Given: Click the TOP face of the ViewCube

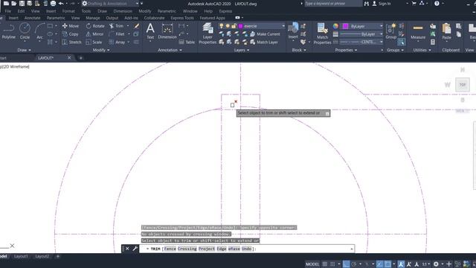Looking at the screenshot, I should coord(463,85).
